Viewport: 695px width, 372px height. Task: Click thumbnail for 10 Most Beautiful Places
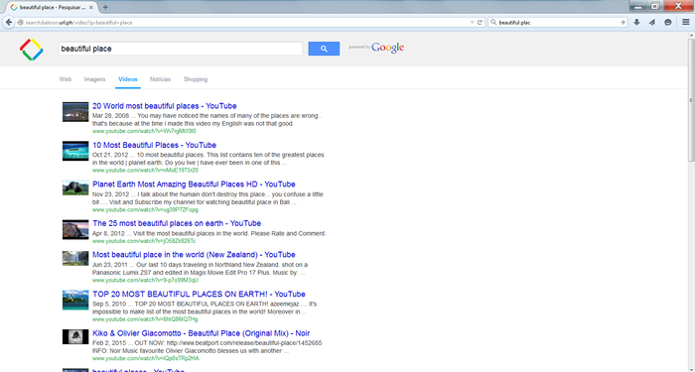pyautogui.click(x=75, y=151)
